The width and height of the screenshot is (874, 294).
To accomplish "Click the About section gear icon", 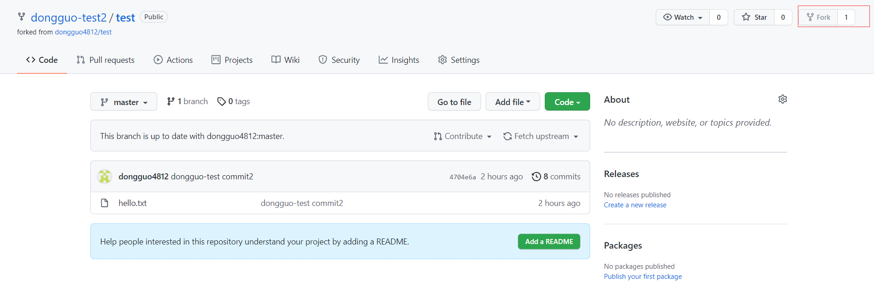I will pos(782,99).
